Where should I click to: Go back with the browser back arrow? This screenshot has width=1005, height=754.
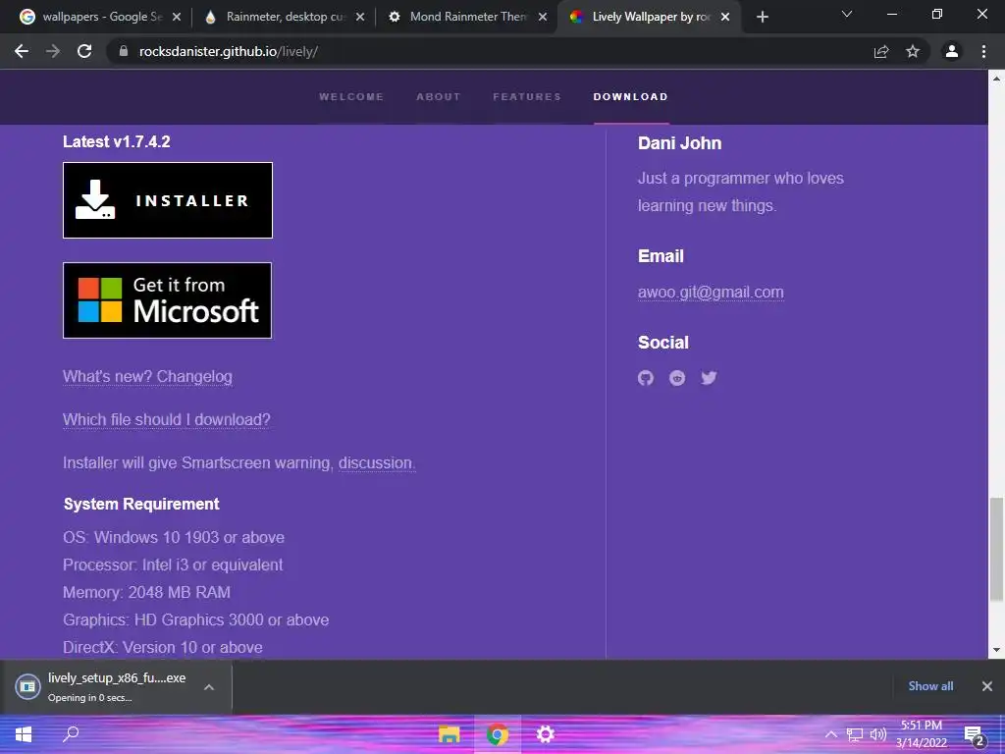pos(22,51)
